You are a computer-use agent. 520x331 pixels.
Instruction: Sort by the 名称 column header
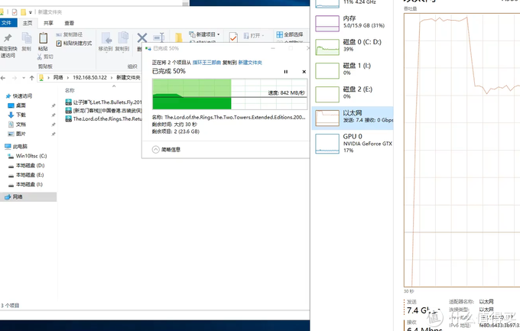click(70, 90)
